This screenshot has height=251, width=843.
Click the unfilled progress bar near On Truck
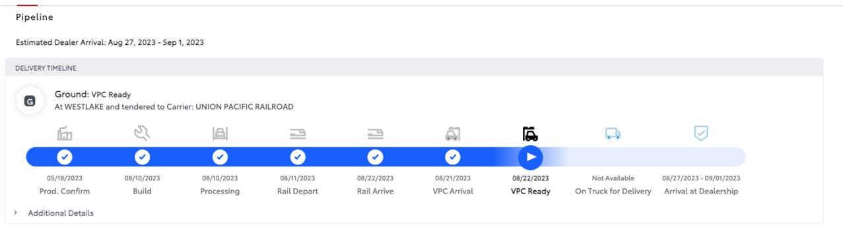click(x=654, y=157)
